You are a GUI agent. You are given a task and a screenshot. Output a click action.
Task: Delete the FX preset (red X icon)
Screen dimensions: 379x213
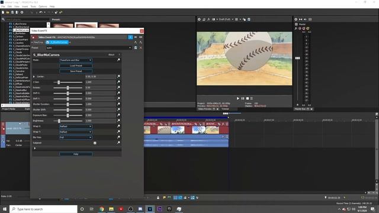point(141,48)
